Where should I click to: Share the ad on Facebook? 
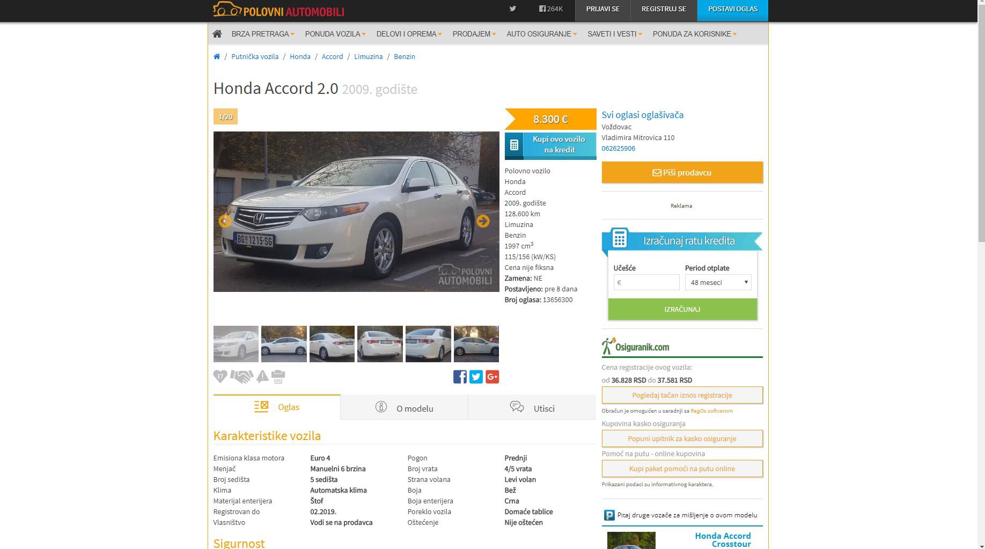pos(460,377)
